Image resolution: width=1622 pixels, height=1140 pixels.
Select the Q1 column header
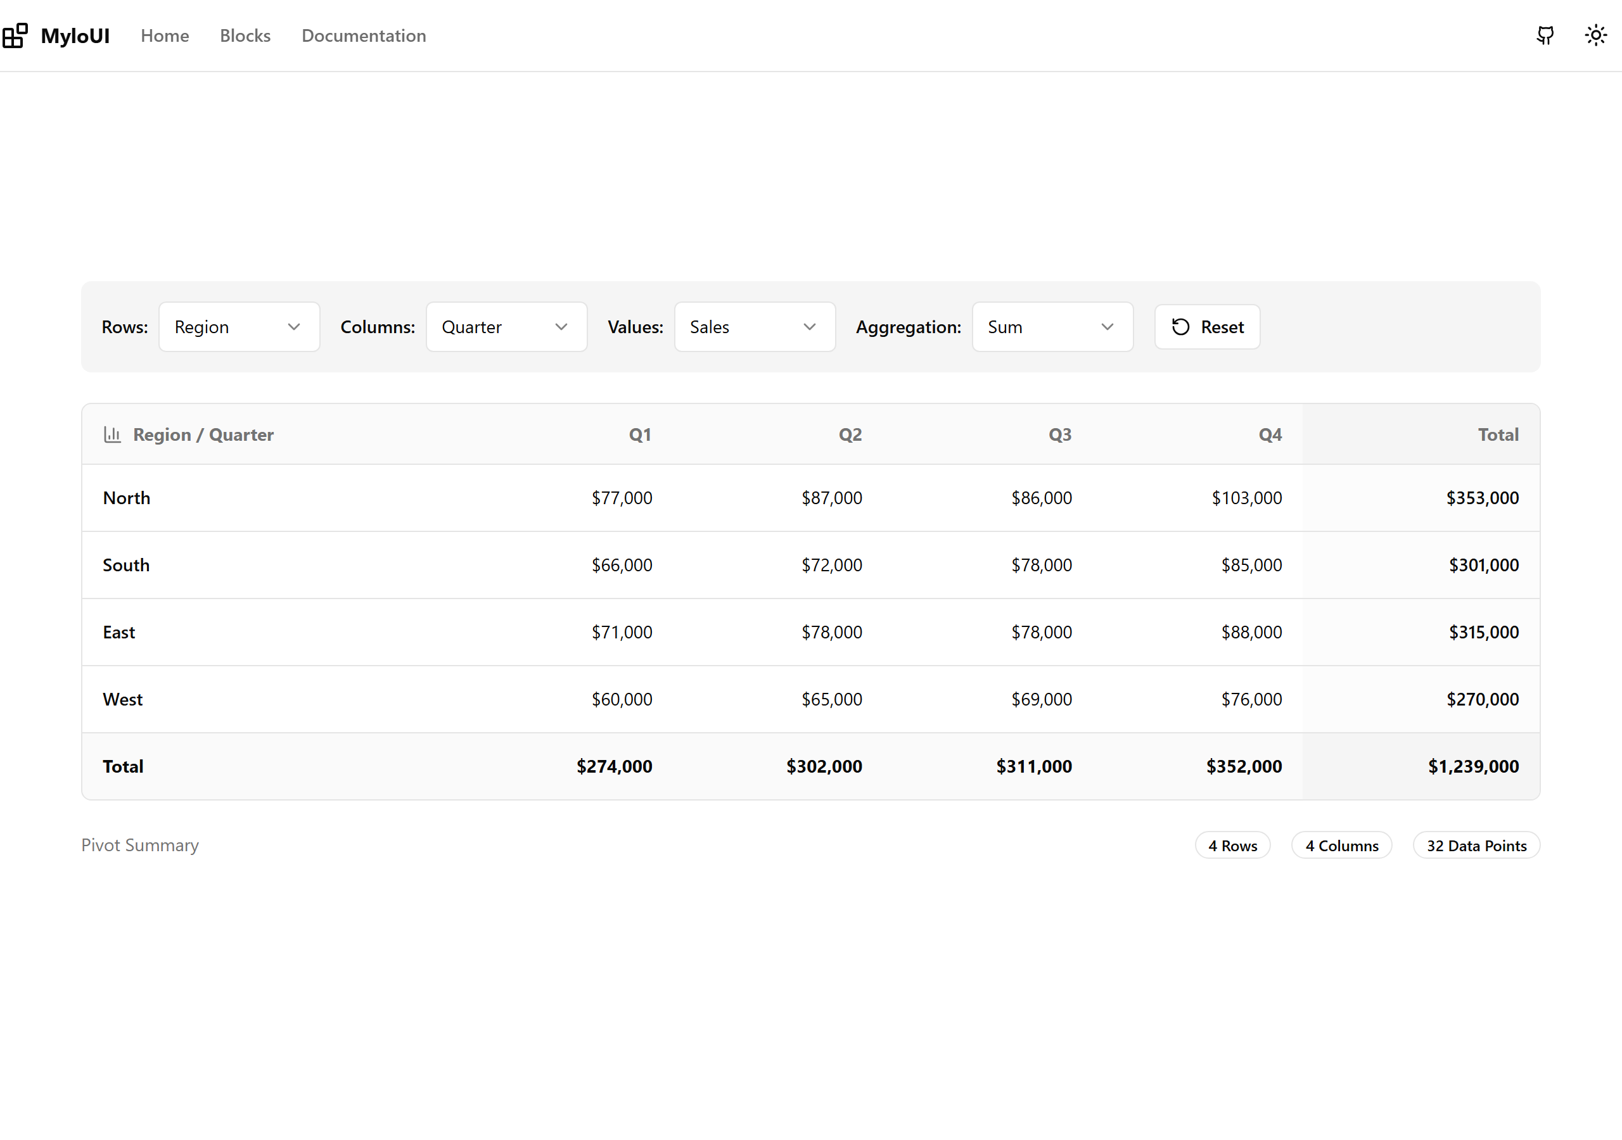click(640, 434)
